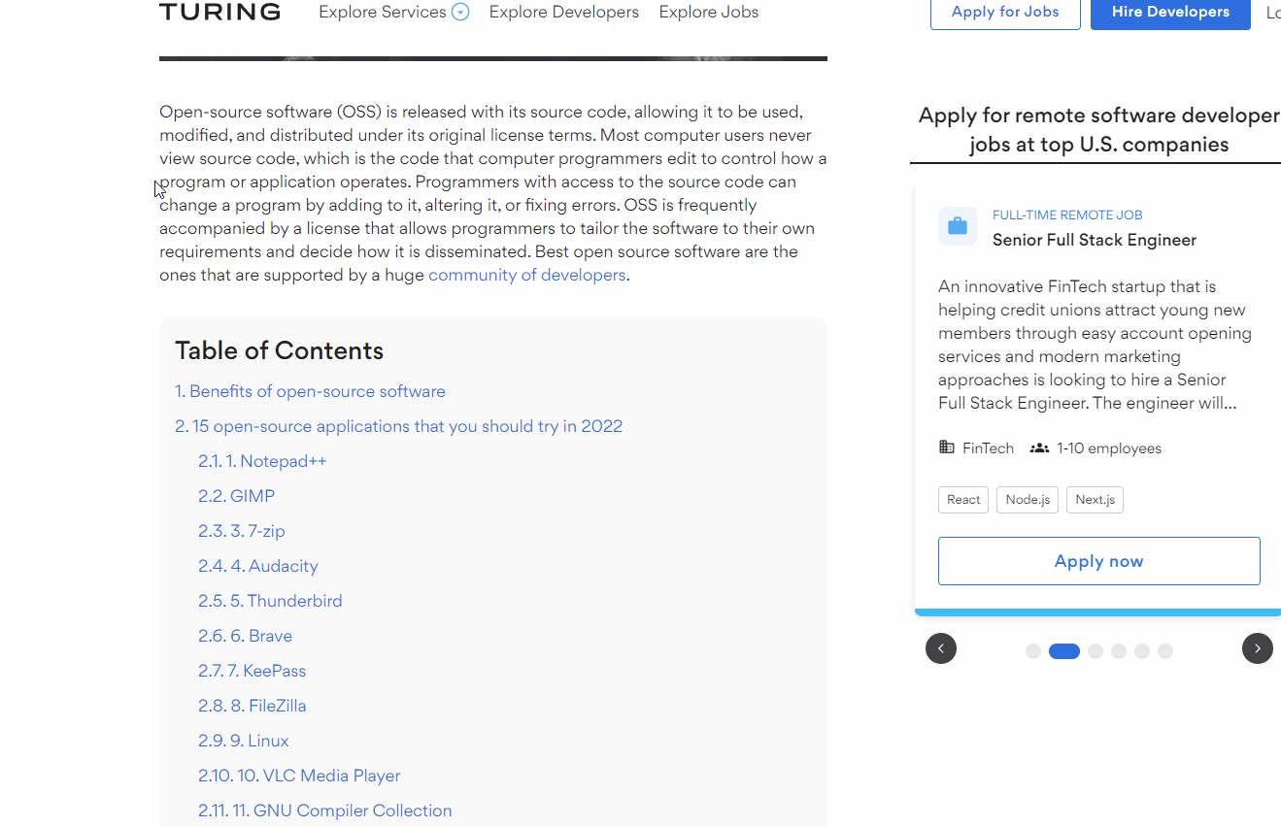Go to the 7-zip section link
This screenshot has width=1281, height=827.
pyautogui.click(x=242, y=531)
